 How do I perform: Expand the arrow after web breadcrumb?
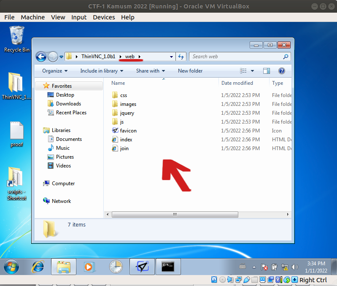pyautogui.click(x=140, y=57)
